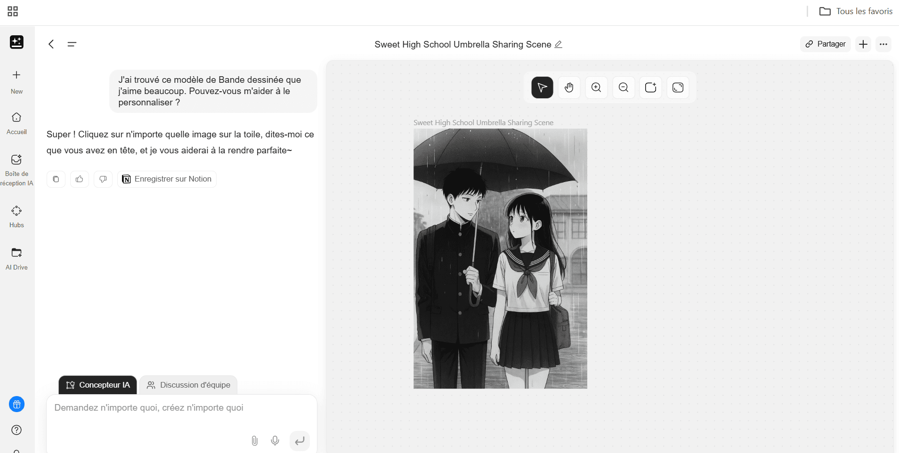Toggle the chat sidebar list icon
This screenshot has height=453, width=899.
coord(72,44)
